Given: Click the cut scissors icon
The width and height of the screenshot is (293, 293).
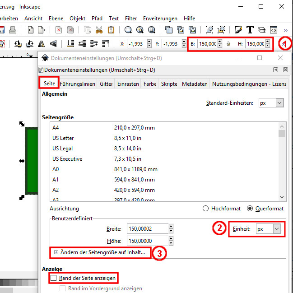Looking at the screenshot, I should (99, 30).
